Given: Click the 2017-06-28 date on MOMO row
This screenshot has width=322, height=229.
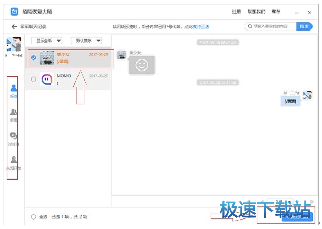Looking at the screenshot, I should click(x=99, y=76).
